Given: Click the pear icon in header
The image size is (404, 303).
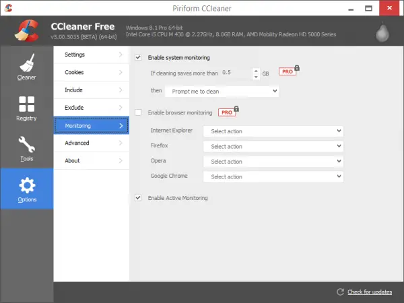Looking at the screenshot, I should coord(382,32).
